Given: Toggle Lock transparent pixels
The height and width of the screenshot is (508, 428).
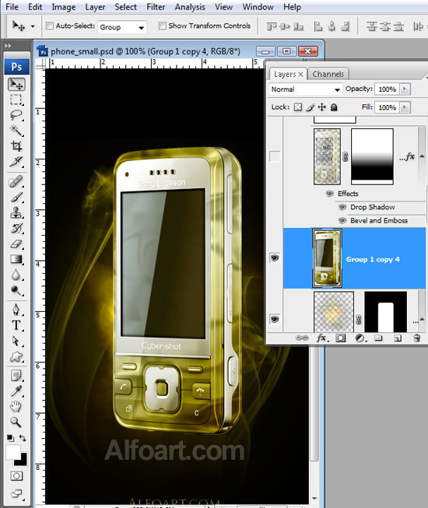Looking at the screenshot, I should tap(298, 107).
